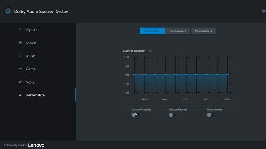Viewport: 266px width, 149px height.
Task: Turn on the Dialogue Enhancer switch
Action: [x=172, y=115]
